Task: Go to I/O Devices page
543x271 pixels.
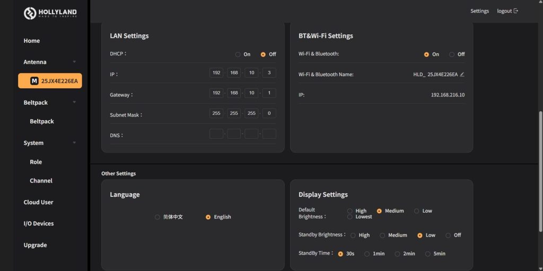Action: [39, 224]
